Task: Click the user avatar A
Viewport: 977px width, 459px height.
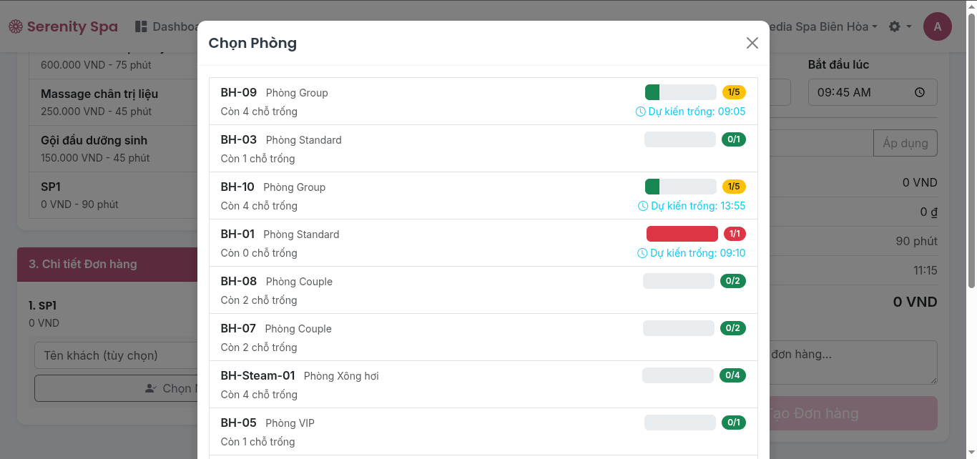Action: point(937,27)
